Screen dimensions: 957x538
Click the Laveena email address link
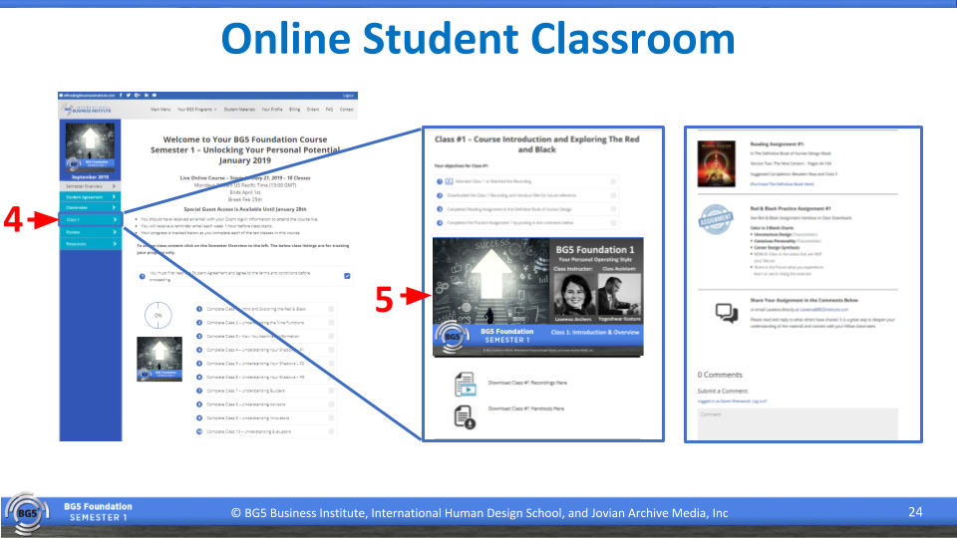(x=824, y=310)
